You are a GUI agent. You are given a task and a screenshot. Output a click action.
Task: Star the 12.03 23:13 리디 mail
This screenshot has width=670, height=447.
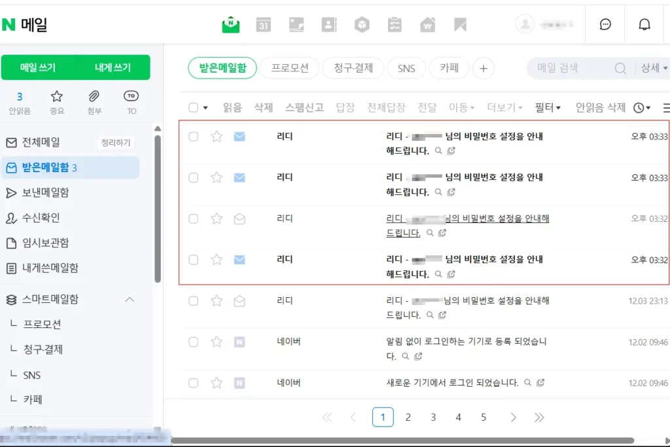tap(217, 301)
